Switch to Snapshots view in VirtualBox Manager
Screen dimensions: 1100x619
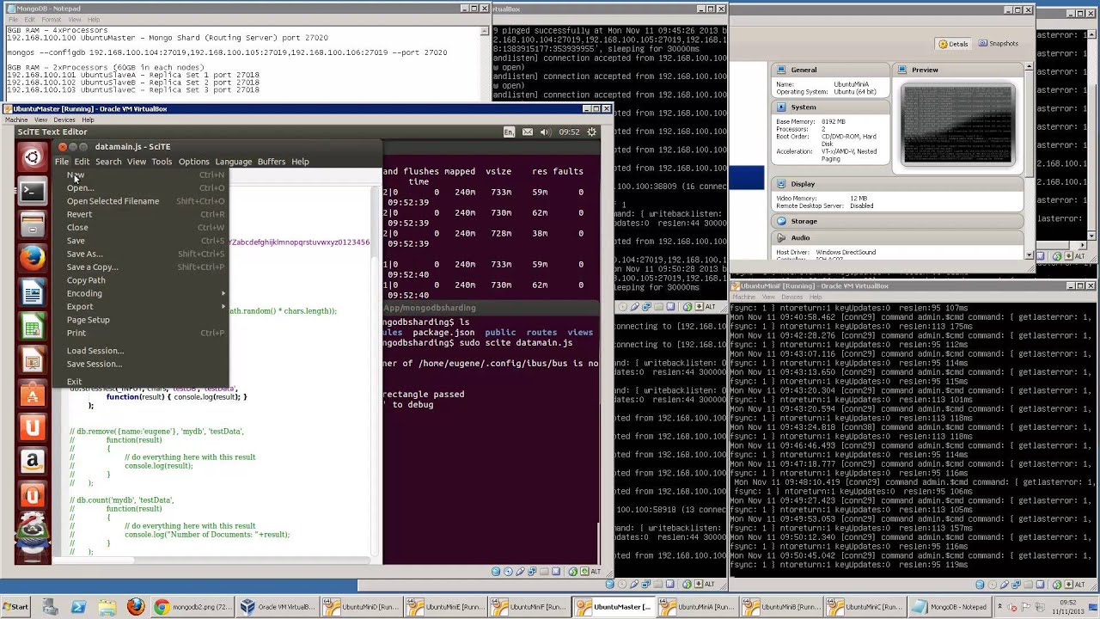999,44
